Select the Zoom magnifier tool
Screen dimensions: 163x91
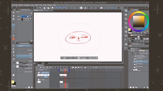[13, 12]
